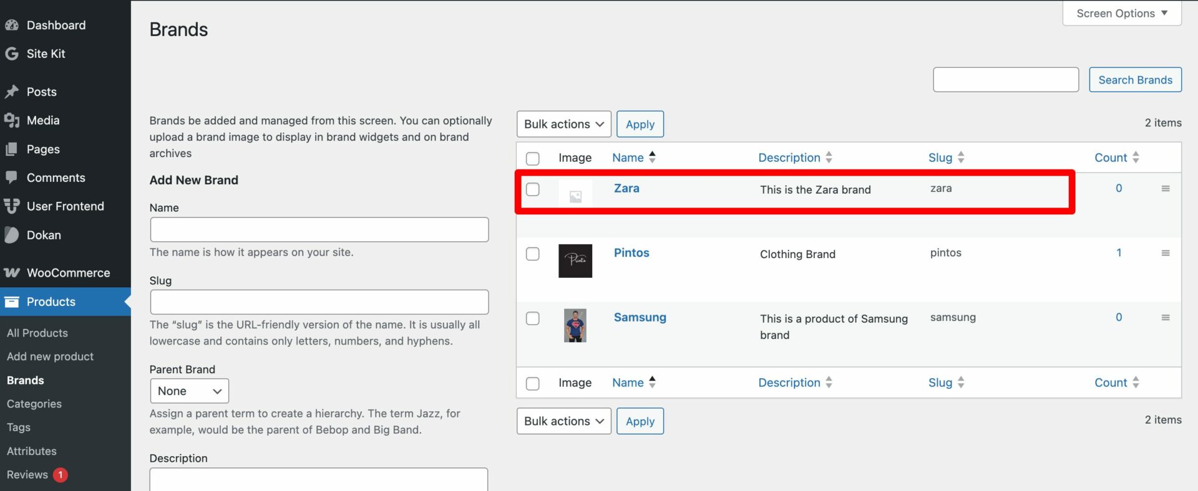
Task: Open the top Bulk actions dropdown
Action: click(564, 124)
